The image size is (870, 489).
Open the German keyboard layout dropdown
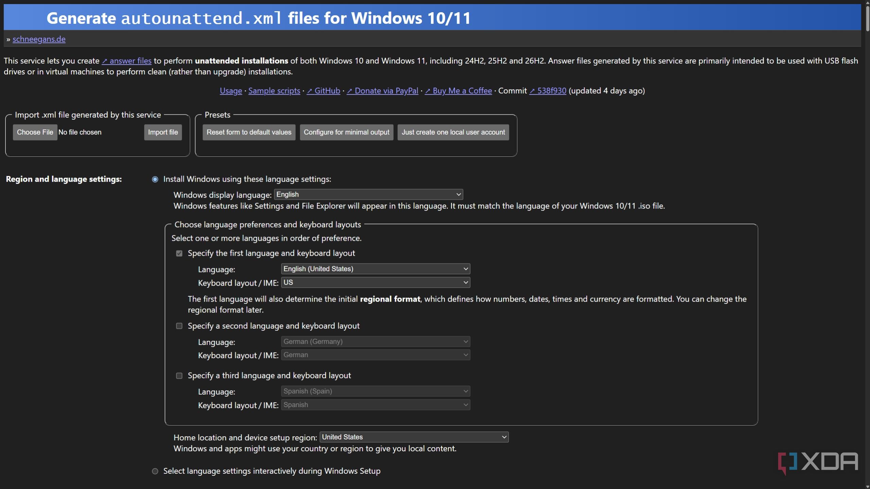376,355
